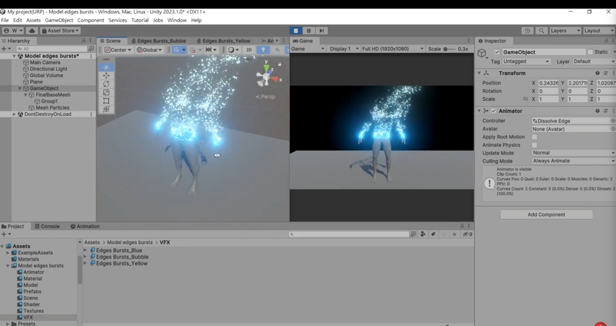The height and width of the screenshot is (326, 616).
Task: Toggle hidden packages count icon in Project
Action: [x=467, y=234]
